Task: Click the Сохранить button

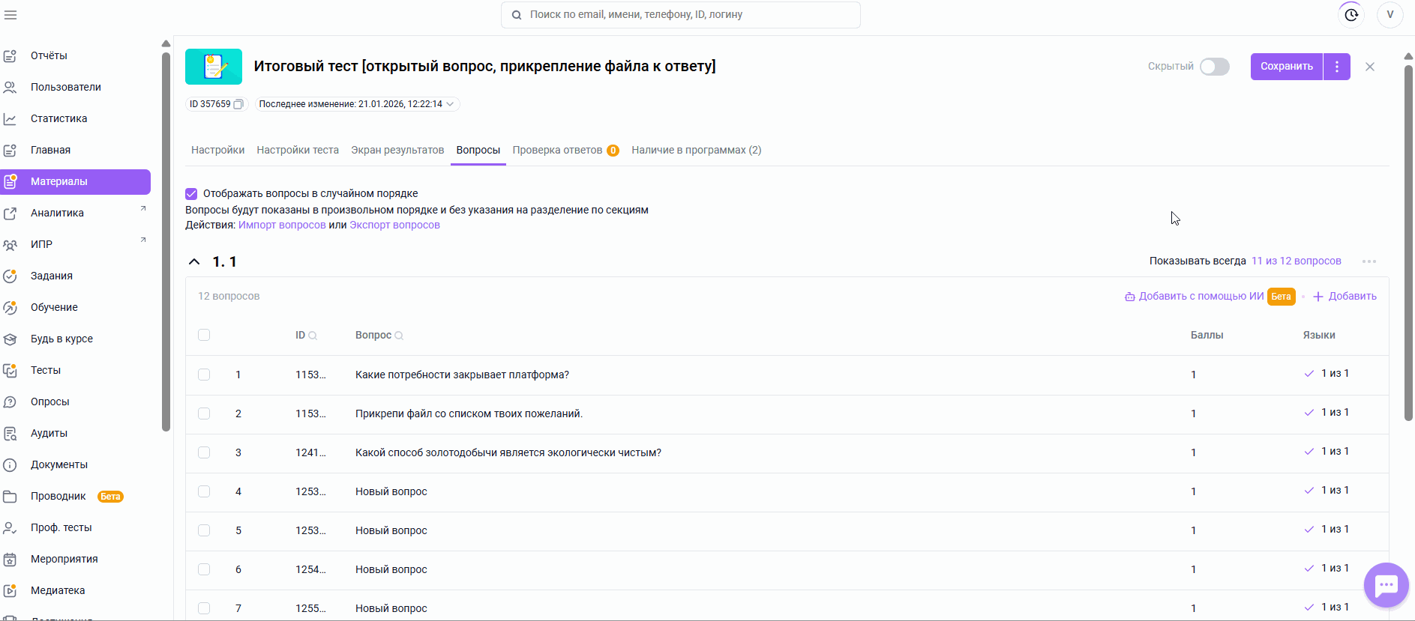Action: pyautogui.click(x=1287, y=67)
